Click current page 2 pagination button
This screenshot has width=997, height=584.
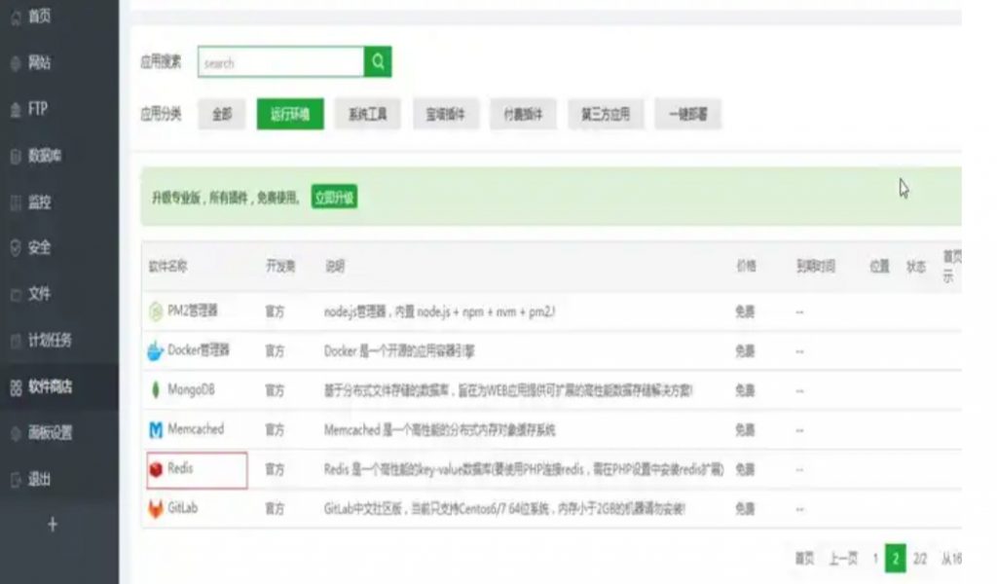[896, 559]
